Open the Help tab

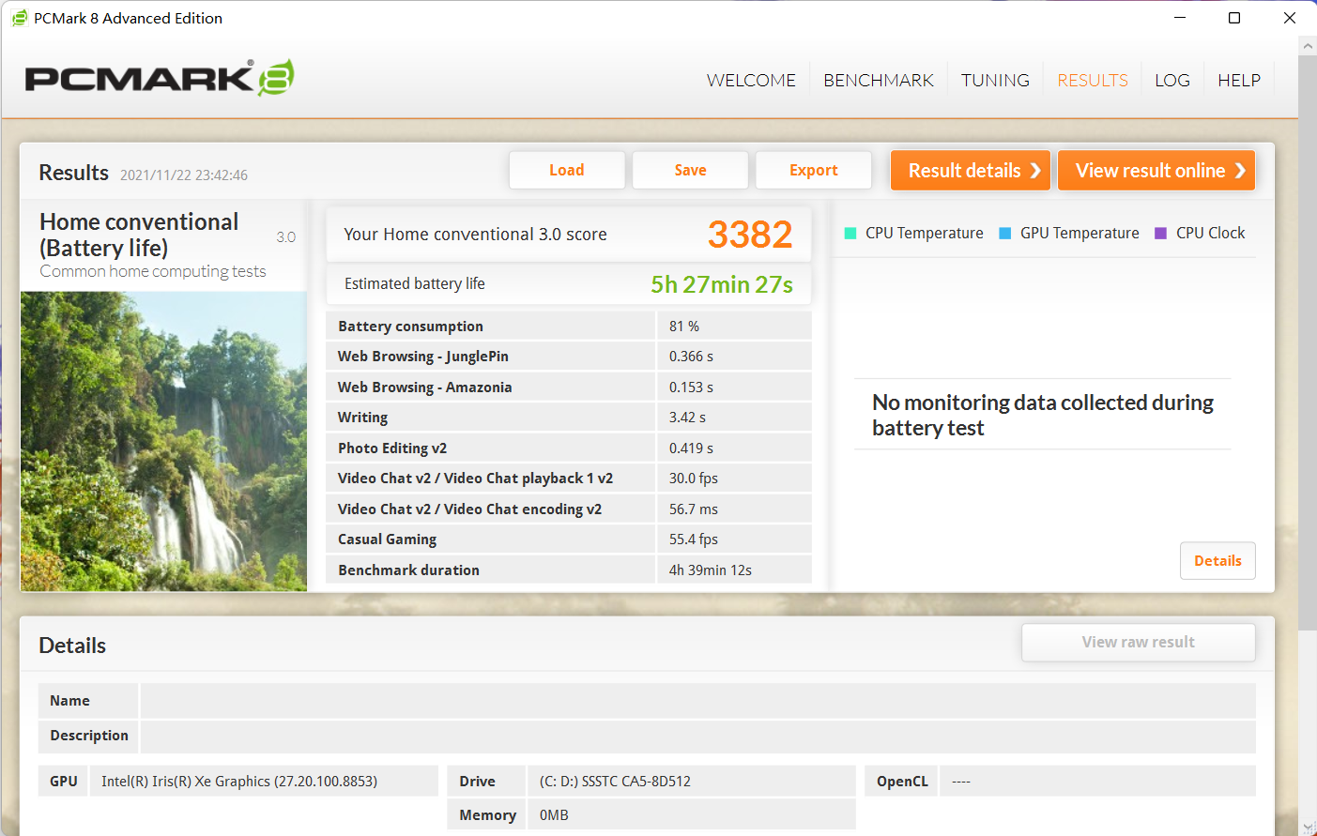[x=1239, y=81]
